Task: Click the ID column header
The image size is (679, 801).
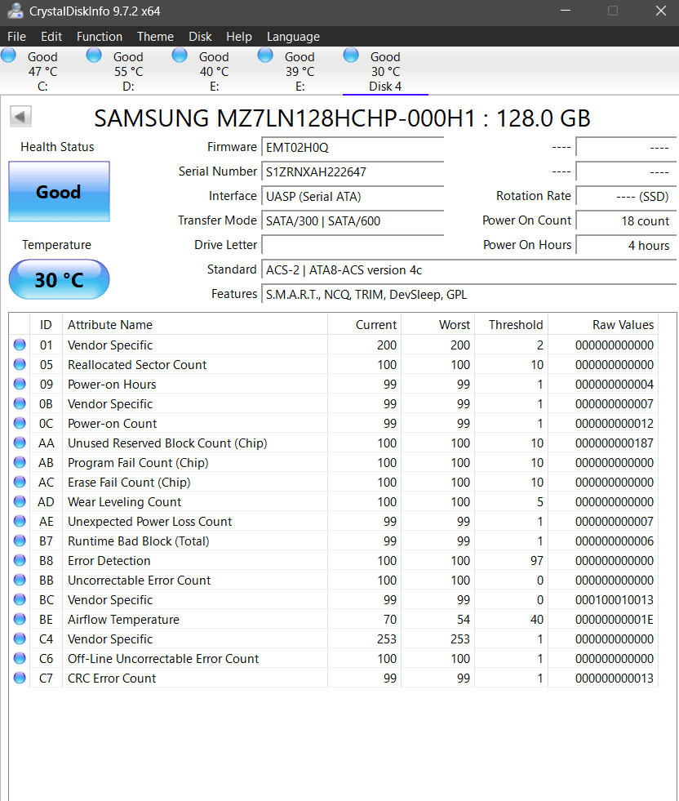Action: (x=46, y=325)
